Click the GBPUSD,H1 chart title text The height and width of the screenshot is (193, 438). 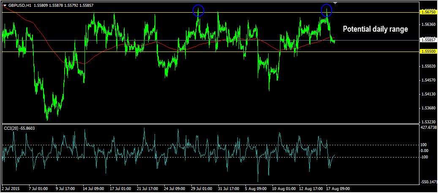point(19,5)
